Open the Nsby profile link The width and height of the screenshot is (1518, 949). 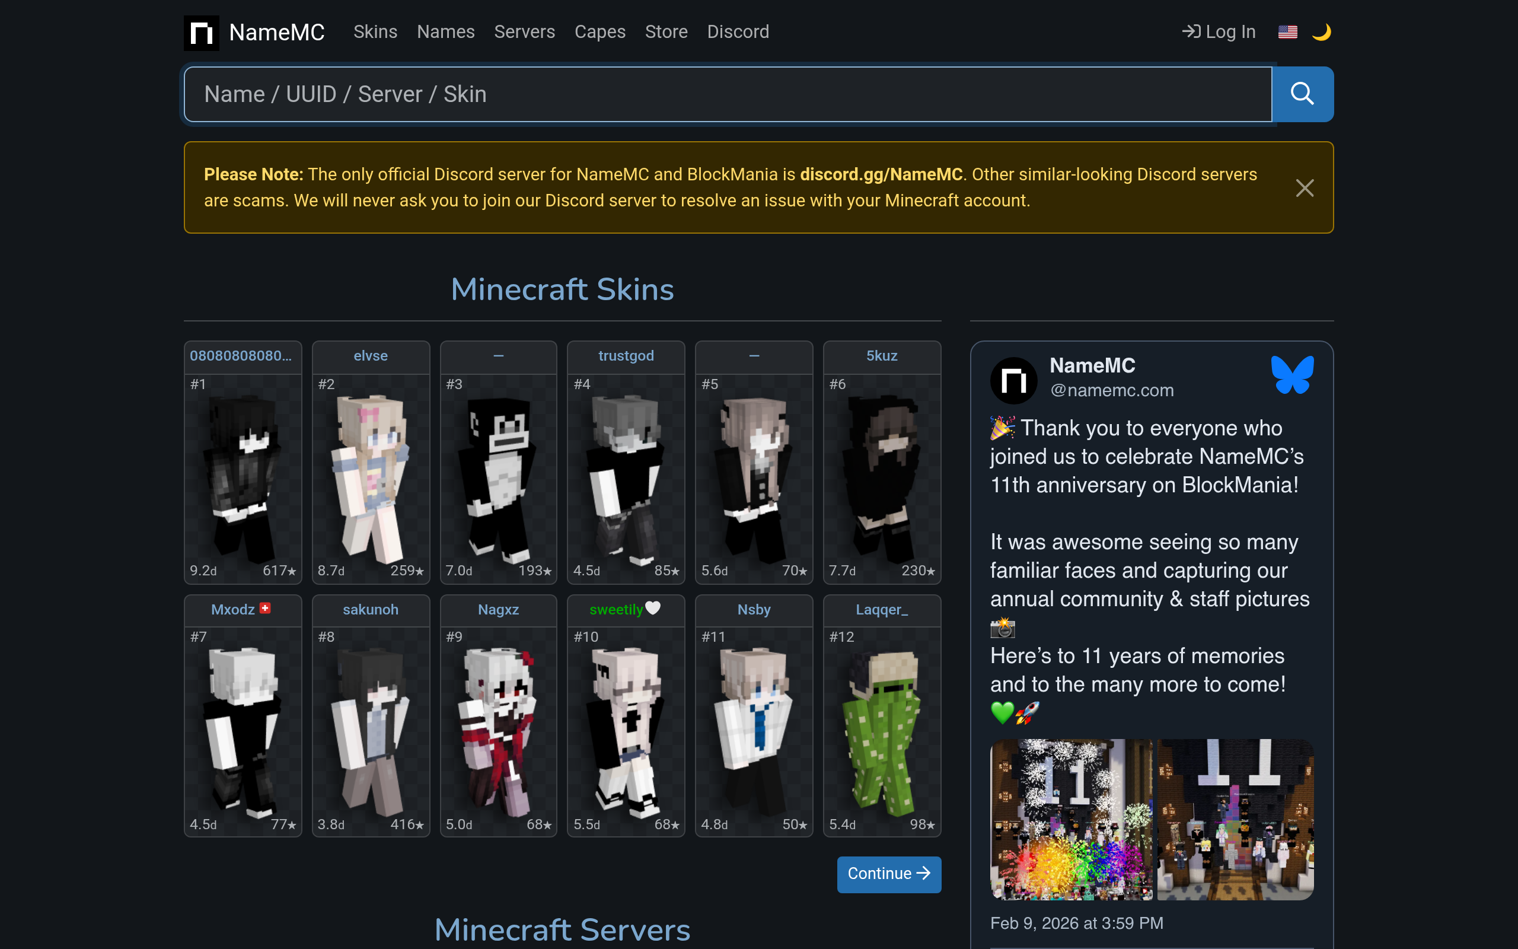point(754,610)
